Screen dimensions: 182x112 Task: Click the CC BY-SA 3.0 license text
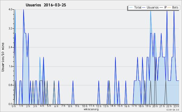[173, 110]
